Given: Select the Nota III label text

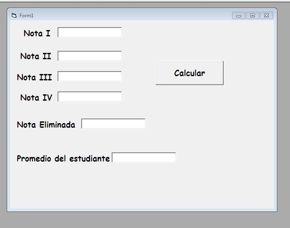Looking at the screenshot, I should tap(34, 77).
